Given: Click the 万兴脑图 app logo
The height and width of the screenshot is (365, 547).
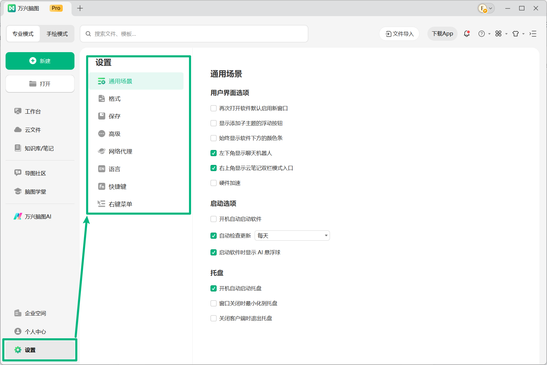Looking at the screenshot, I should tap(12, 8).
